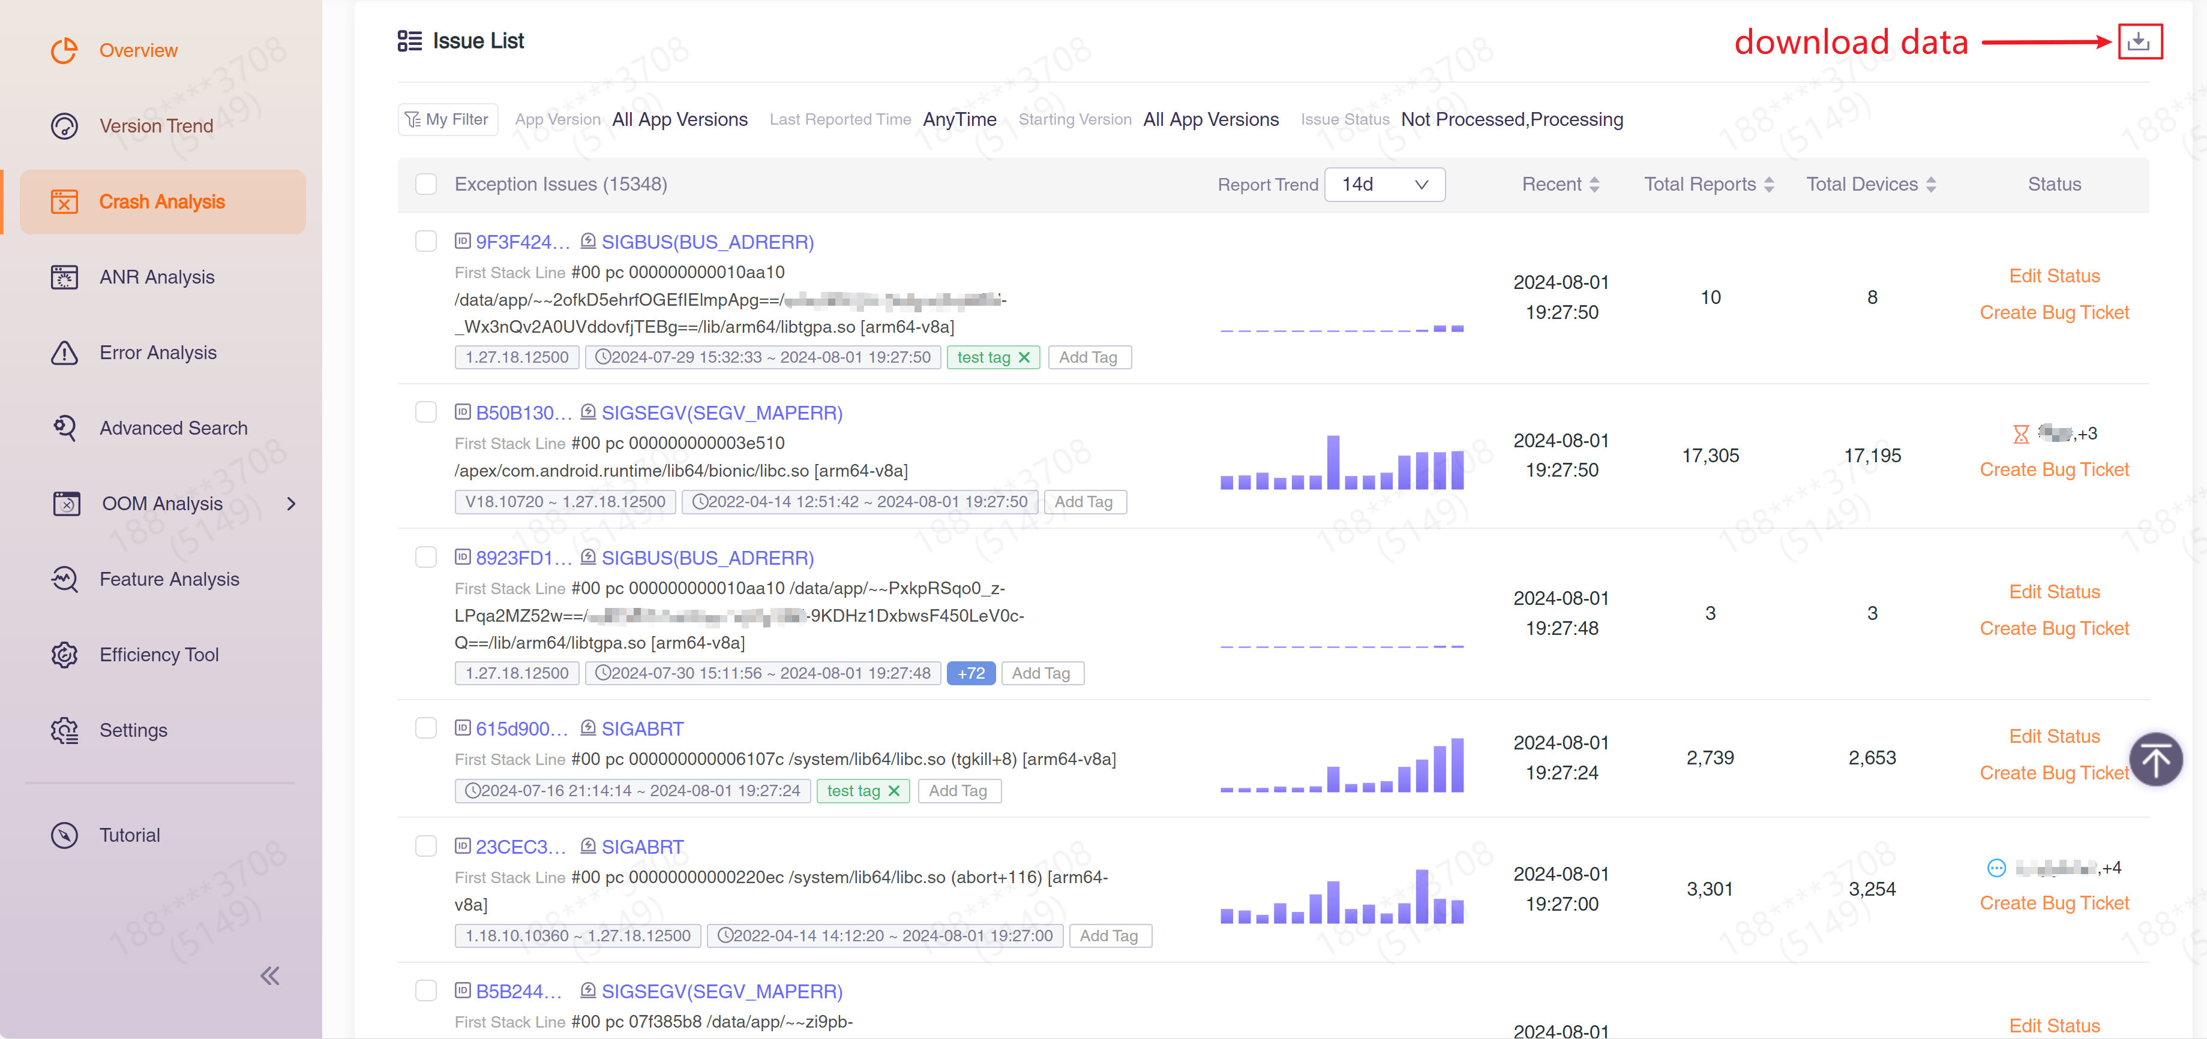
Task: Click version tag 1.18.10.10360 ~ 1.27.18.12500
Action: [x=577, y=935]
